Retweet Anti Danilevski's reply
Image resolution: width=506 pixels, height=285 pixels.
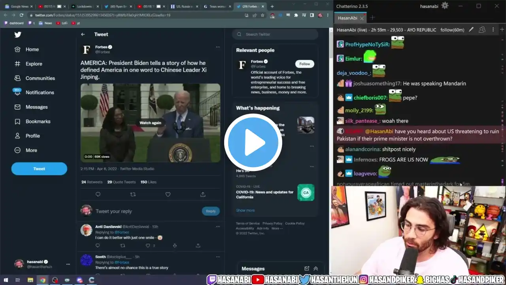123,245
